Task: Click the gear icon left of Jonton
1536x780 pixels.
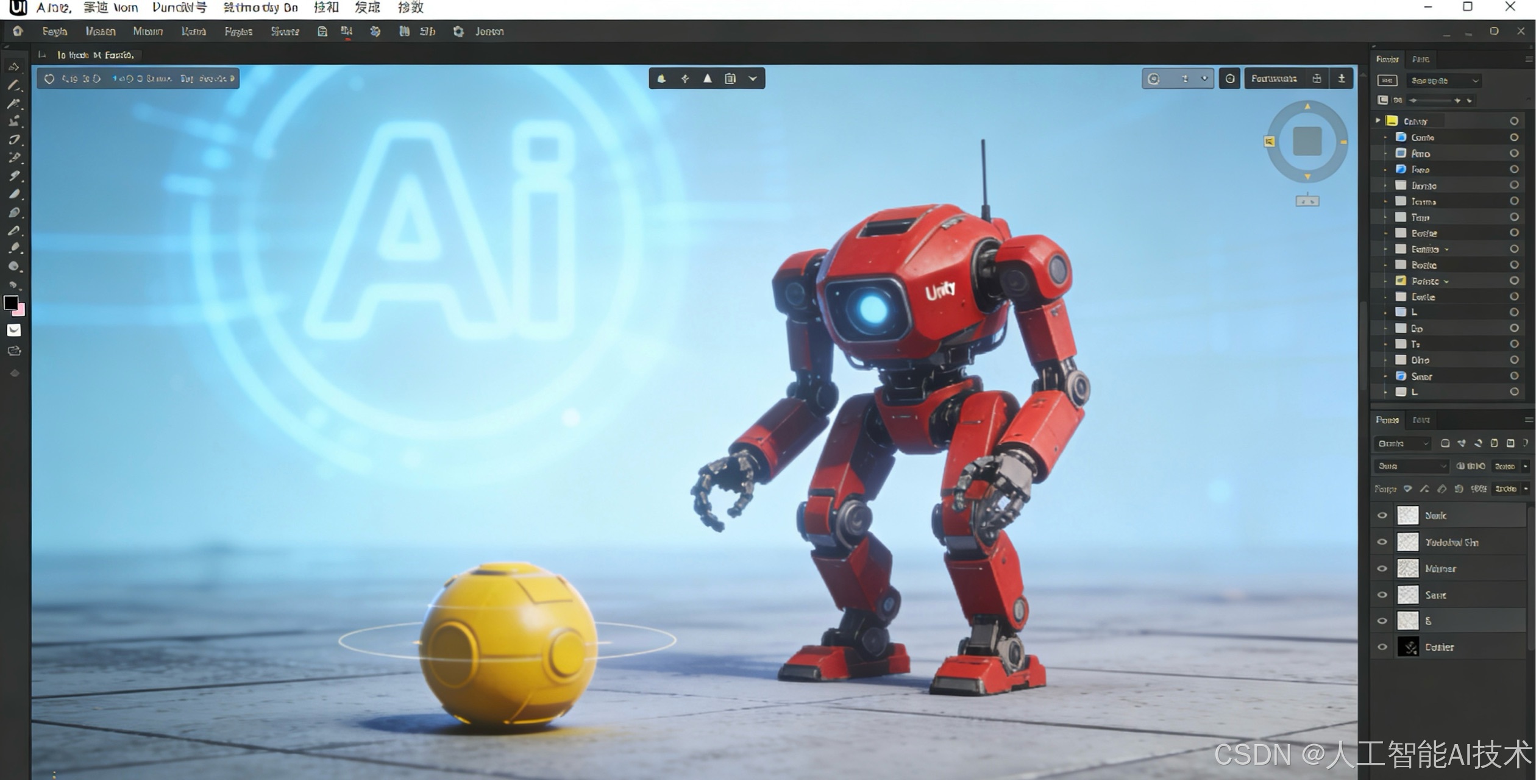Action: pos(458,31)
